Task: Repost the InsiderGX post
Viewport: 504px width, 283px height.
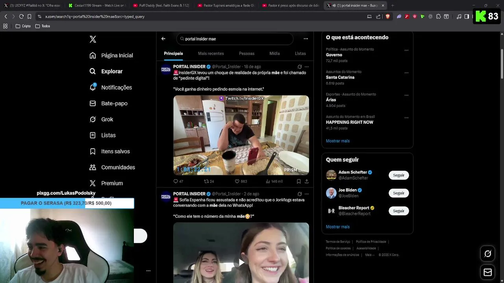Action: click(209, 181)
